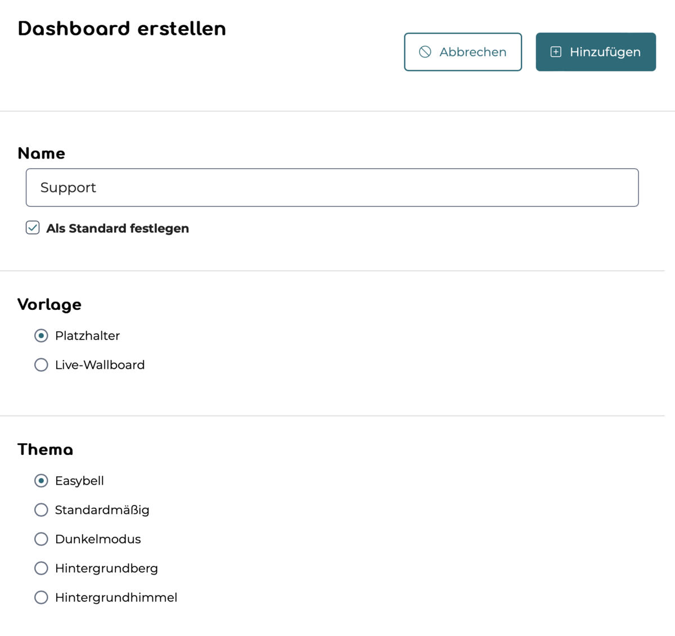Choose the Hintergrundhimmel theme radio button
Image resolution: width=675 pixels, height=636 pixels.
click(41, 598)
